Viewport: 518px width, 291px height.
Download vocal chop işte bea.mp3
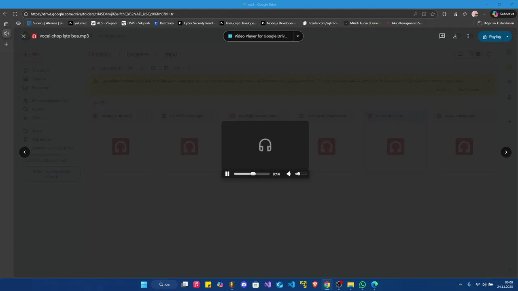pyautogui.click(x=455, y=36)
